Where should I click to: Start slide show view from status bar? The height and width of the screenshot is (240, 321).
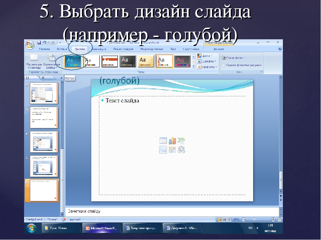(x=229, y=220)
